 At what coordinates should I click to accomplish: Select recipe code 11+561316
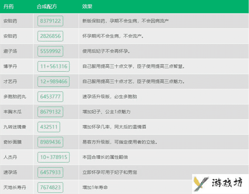[53, 66]
